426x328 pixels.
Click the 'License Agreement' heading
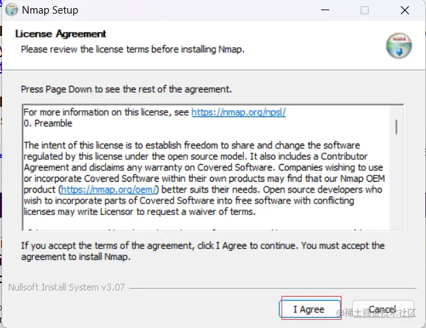(61, 34)
